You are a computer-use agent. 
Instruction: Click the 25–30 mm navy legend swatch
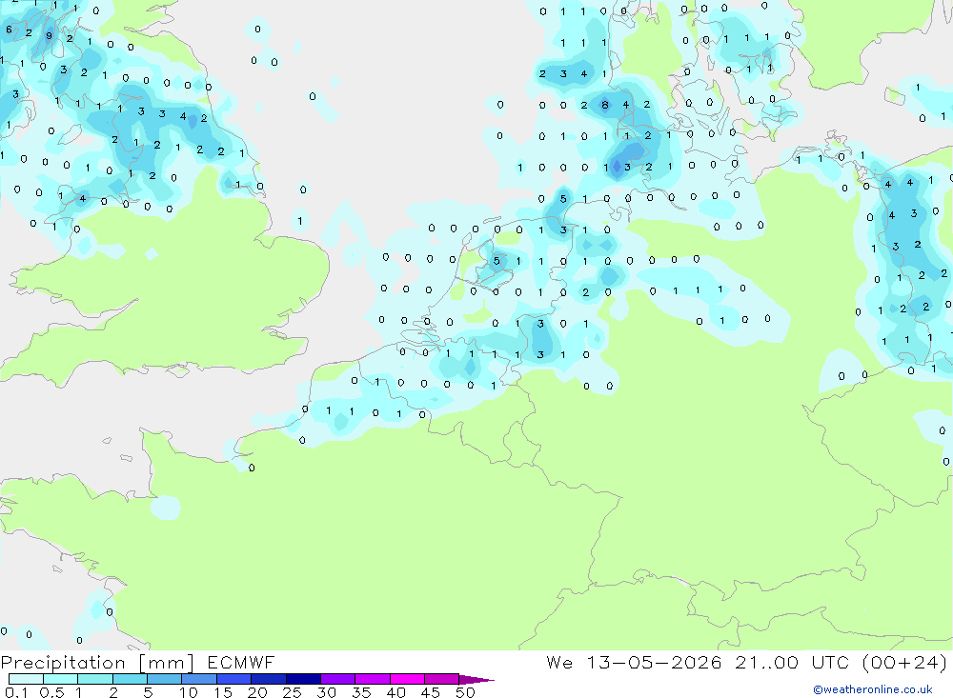(303, 679)
